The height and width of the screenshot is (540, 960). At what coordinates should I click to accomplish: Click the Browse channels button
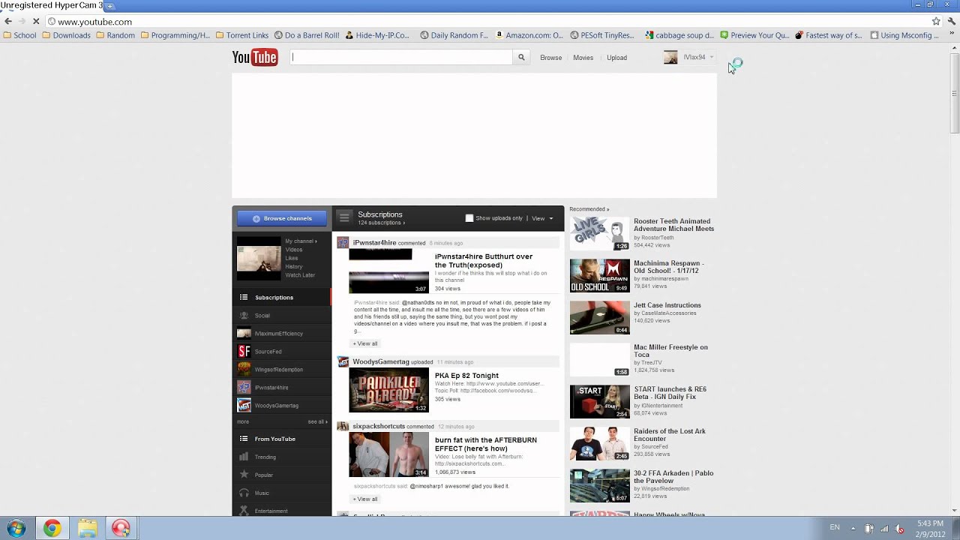click(x=282, y=218)
